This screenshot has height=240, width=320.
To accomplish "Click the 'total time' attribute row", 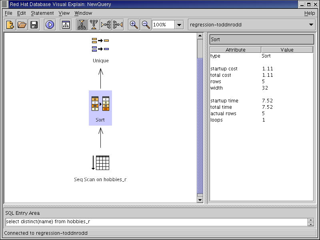I will pos(262,107).
